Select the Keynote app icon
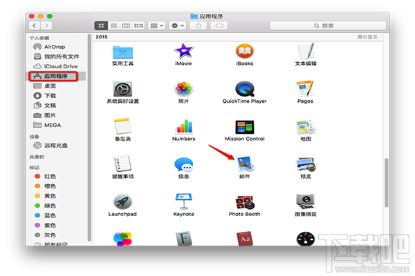Viewport: 415px width, 276px height. [x=183, y=201]
